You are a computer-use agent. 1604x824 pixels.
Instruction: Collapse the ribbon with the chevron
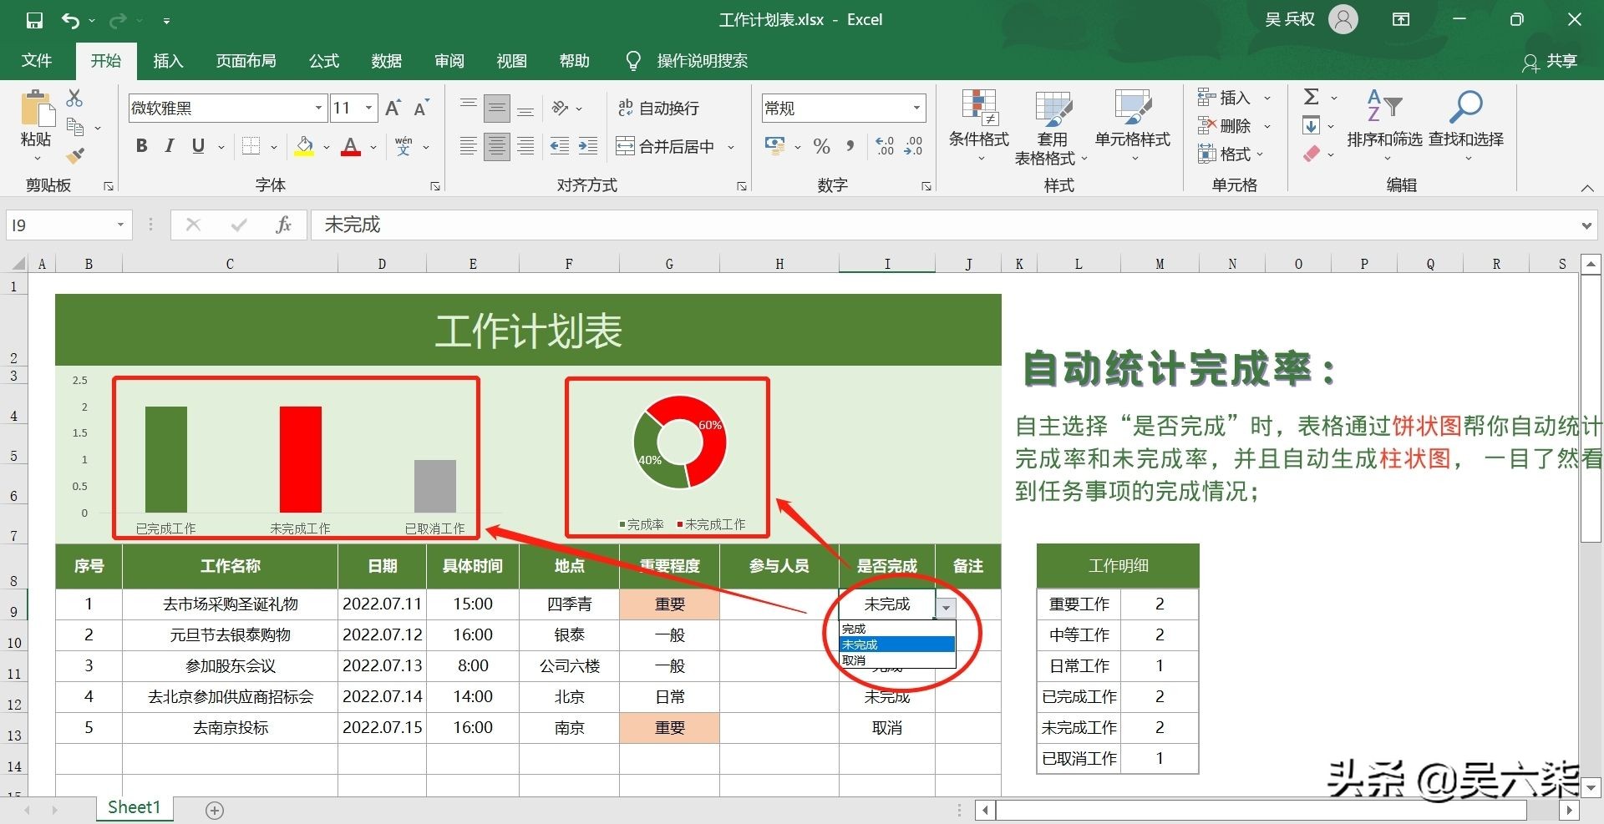point(1587,189)
